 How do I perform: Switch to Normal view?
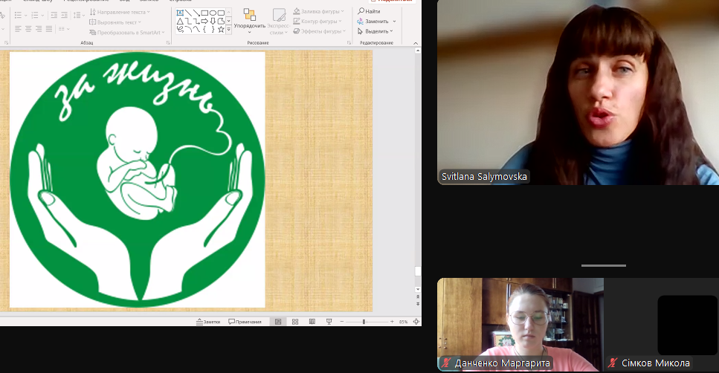[278, 322]
